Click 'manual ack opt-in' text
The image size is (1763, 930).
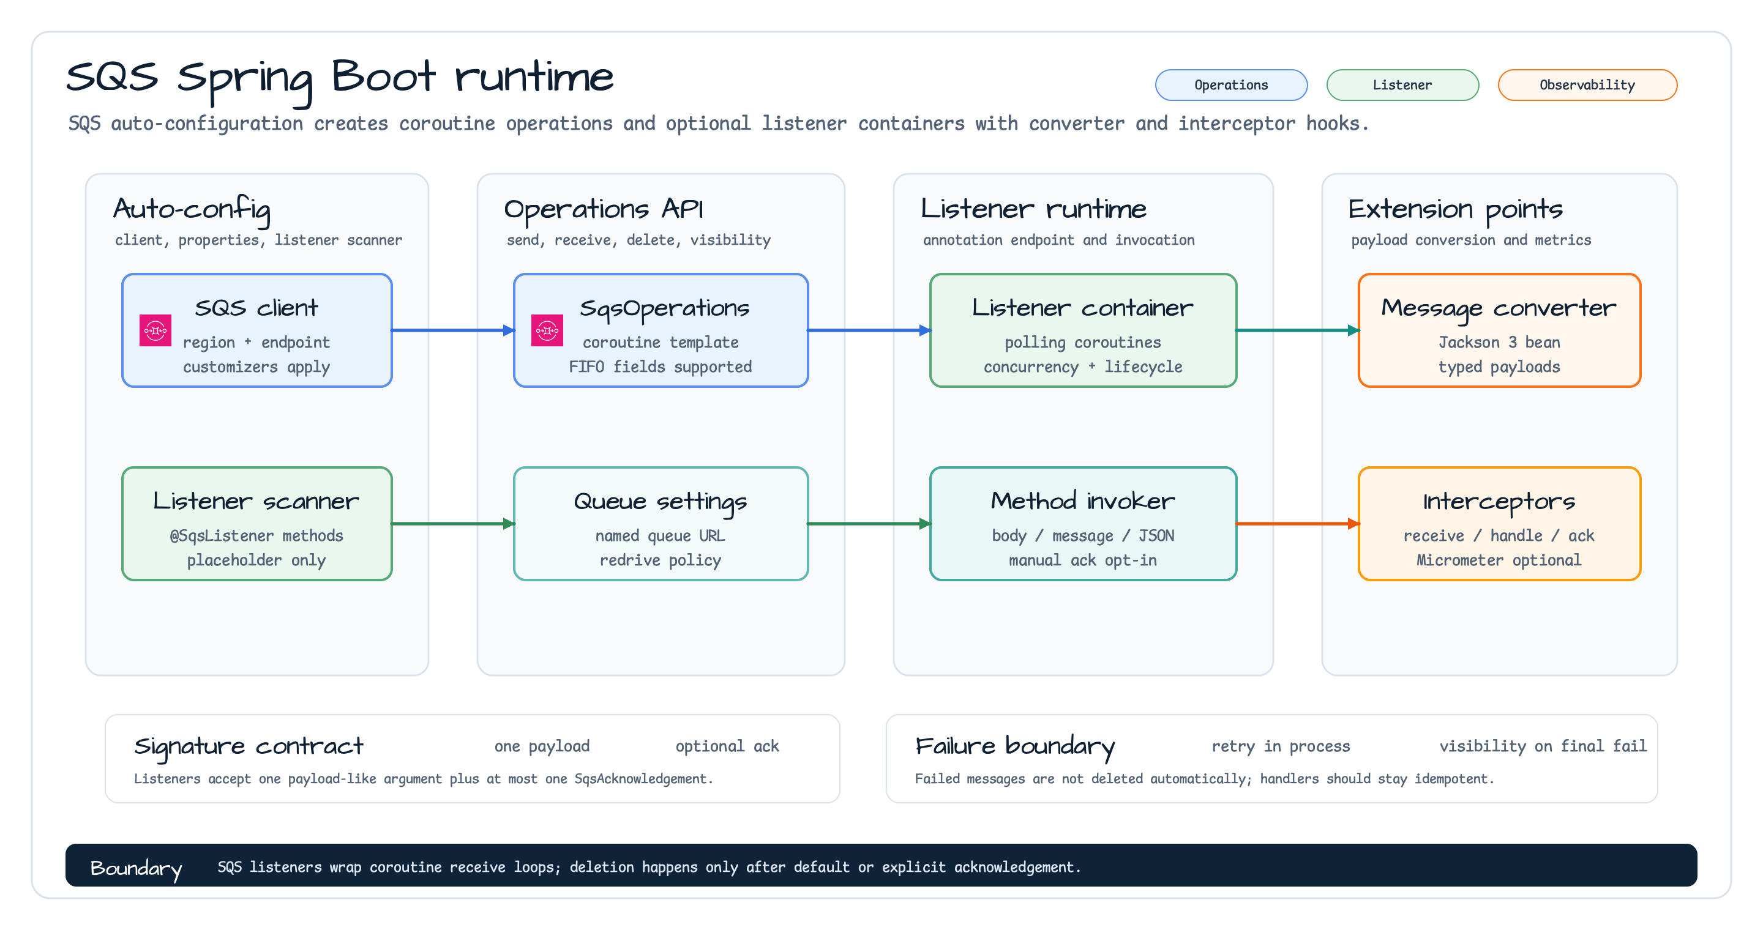click(x=1083, y=560)
